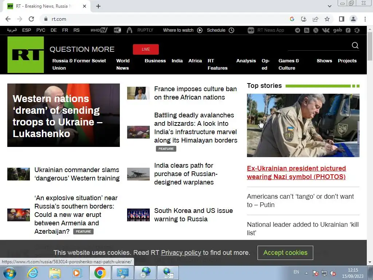Screen dimensions: 373x280
Task: Open the Himalayan borders avalanches feature
Action: click(x=196, y=128)
